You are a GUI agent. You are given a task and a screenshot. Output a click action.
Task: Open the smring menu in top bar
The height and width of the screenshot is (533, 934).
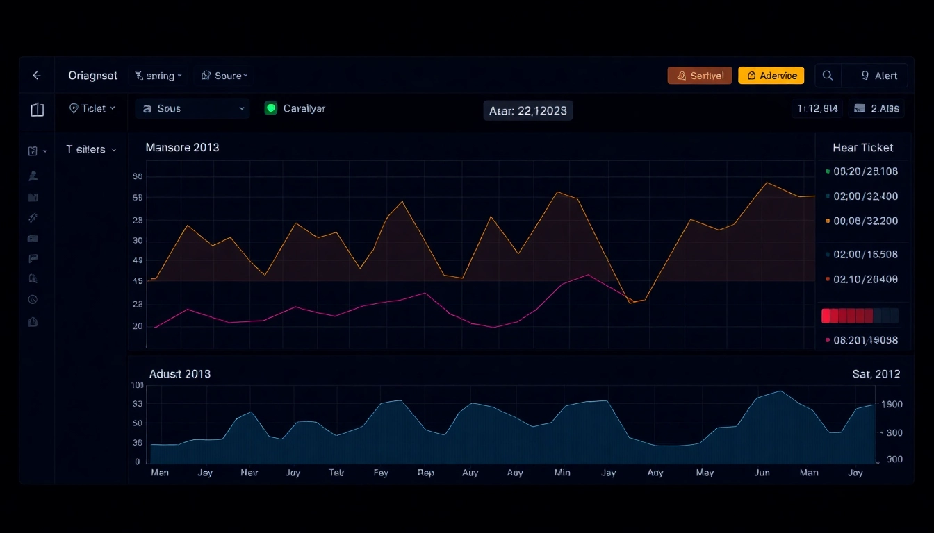158,75
